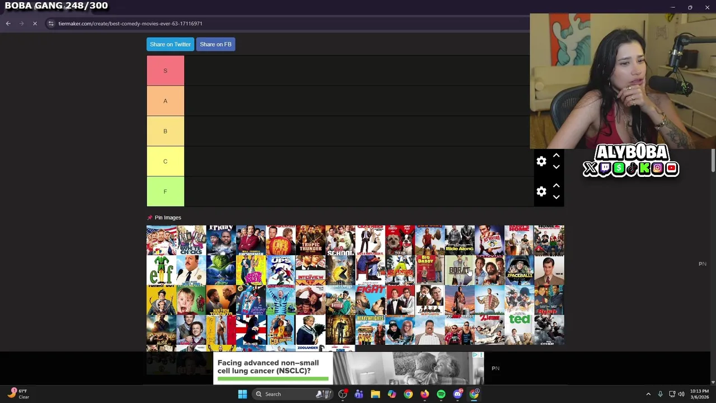Pick the Old School poster

pyautogui.click(x=340, y=240)
